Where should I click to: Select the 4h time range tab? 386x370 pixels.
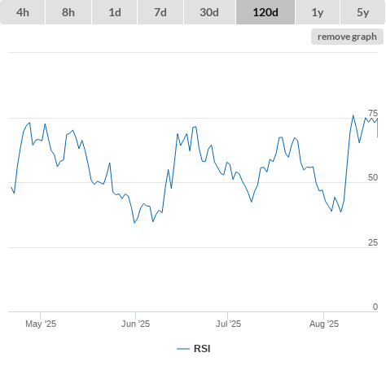(x=23, y=12)
